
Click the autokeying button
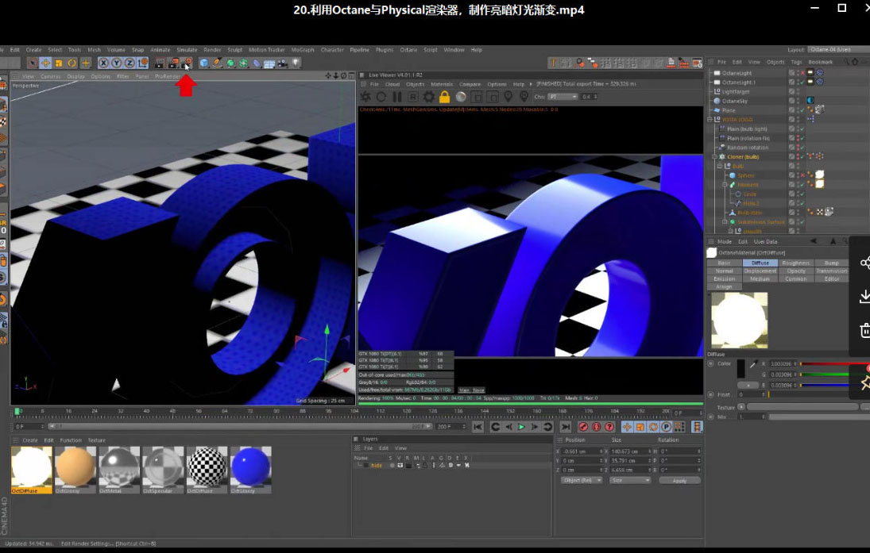[x=597, y=427]
